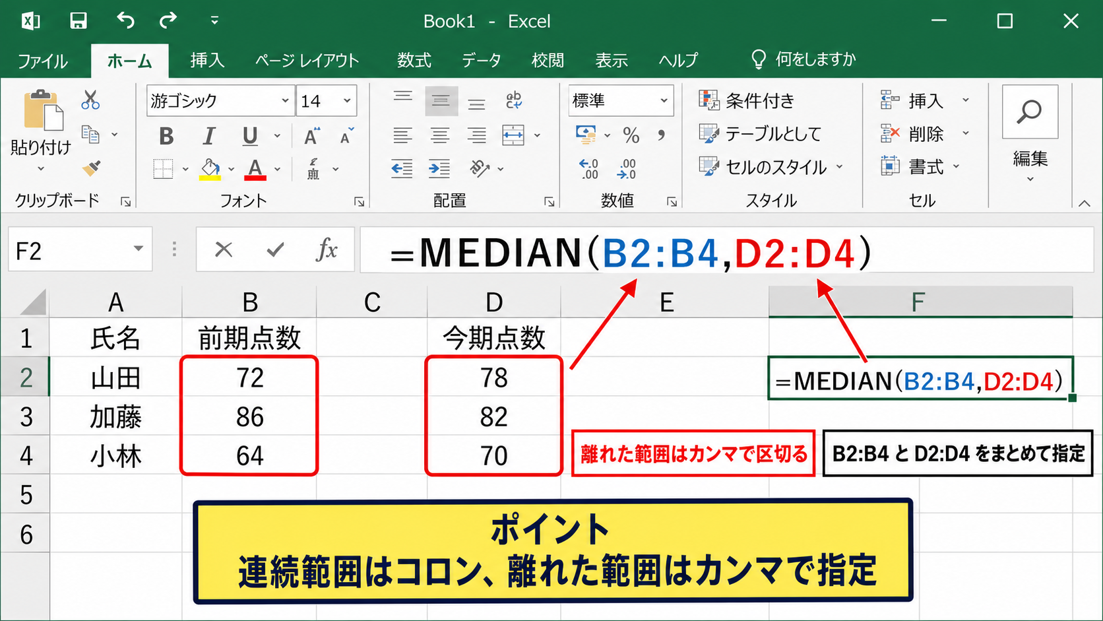The image size is (1103, 621).
Task: Expand the セルのスタイル dropdown
Action: tap(840, 167)
